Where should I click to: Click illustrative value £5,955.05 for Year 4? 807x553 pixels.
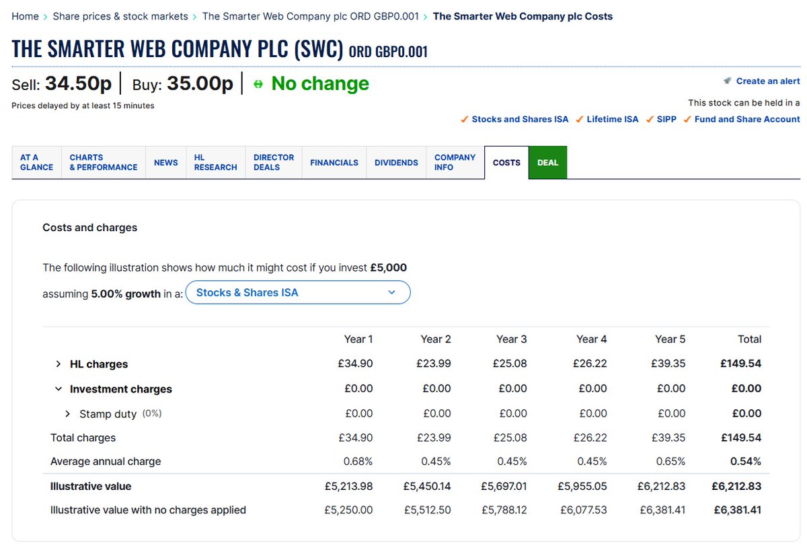click(582, 486)
